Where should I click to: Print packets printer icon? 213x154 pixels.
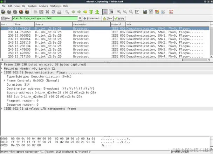(x=59, y=12)
